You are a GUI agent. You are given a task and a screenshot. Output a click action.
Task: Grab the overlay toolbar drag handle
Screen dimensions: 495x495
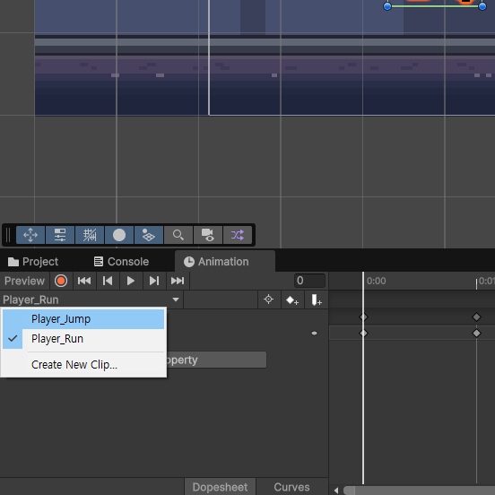[x=8, y=235]
